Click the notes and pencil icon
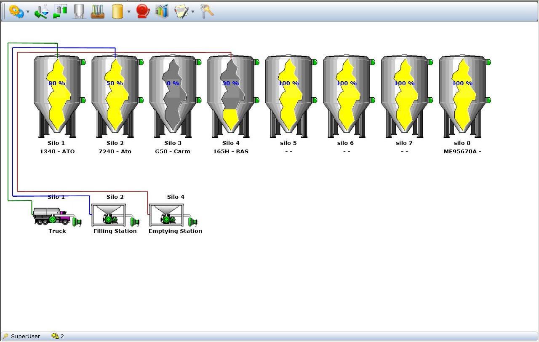This screenshot has width=539, height=342. [x=181, y=11]
